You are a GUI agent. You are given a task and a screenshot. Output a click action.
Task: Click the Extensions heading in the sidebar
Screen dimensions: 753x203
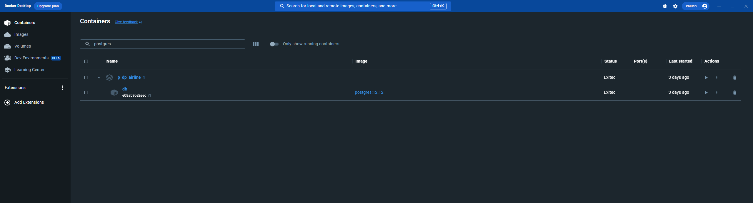(x=15, y=88)
